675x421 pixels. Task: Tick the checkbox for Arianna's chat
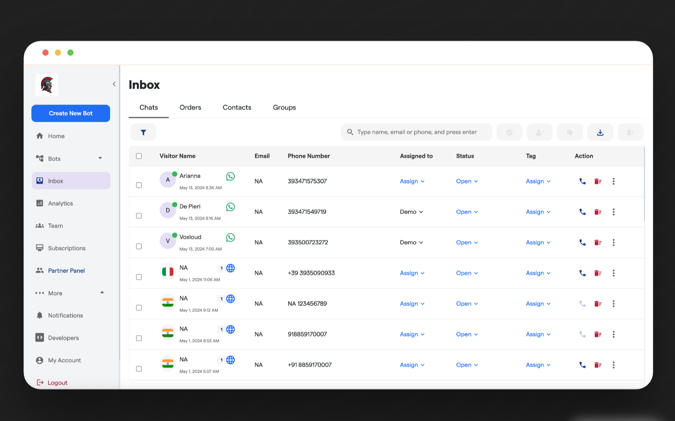[139, 185]
